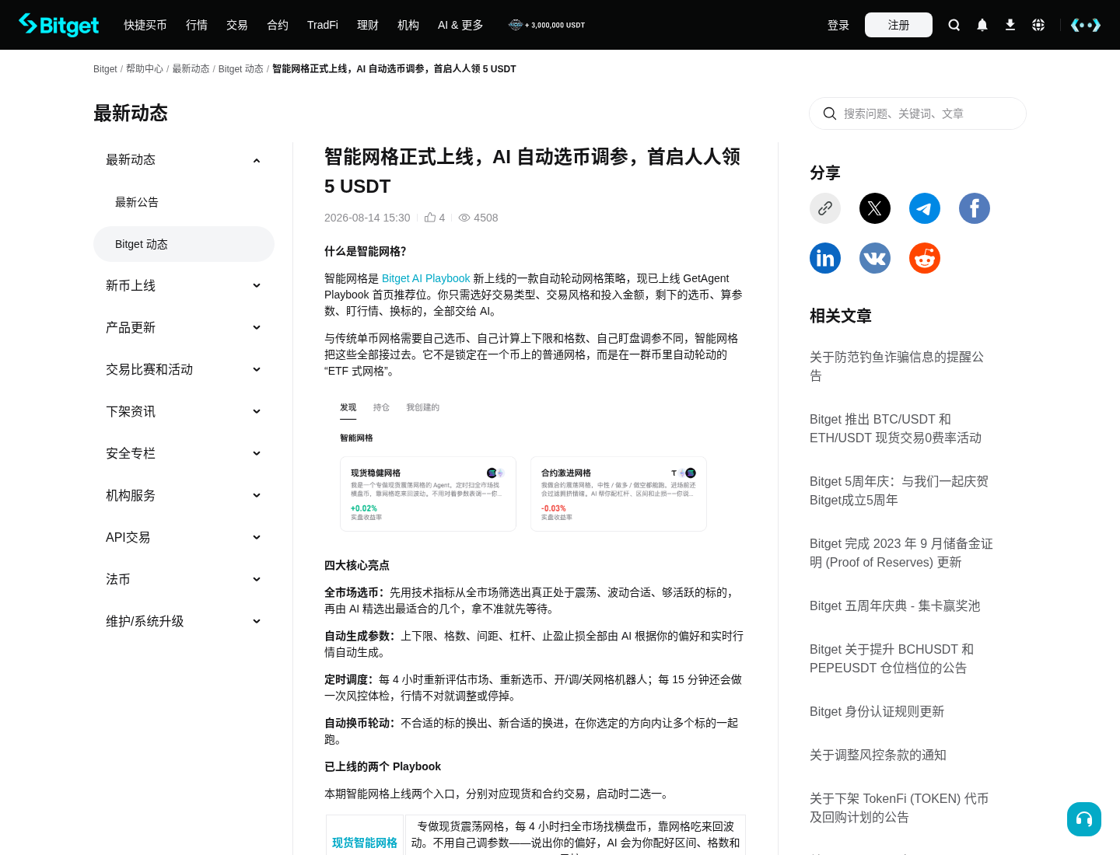Open 快捷买币 in top navigation

(x=145, y=25)
